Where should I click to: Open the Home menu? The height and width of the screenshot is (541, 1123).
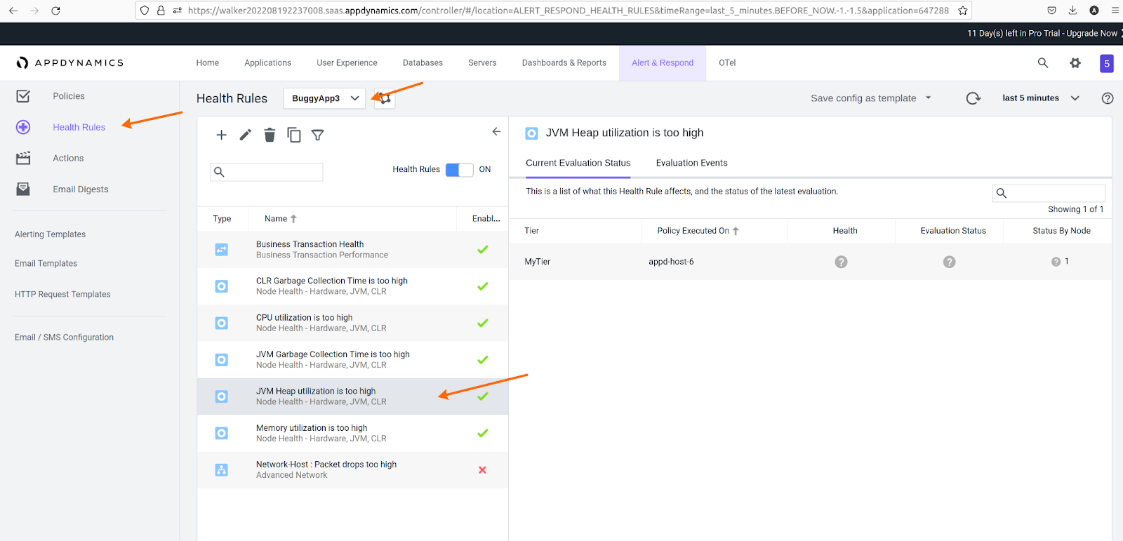208,63
